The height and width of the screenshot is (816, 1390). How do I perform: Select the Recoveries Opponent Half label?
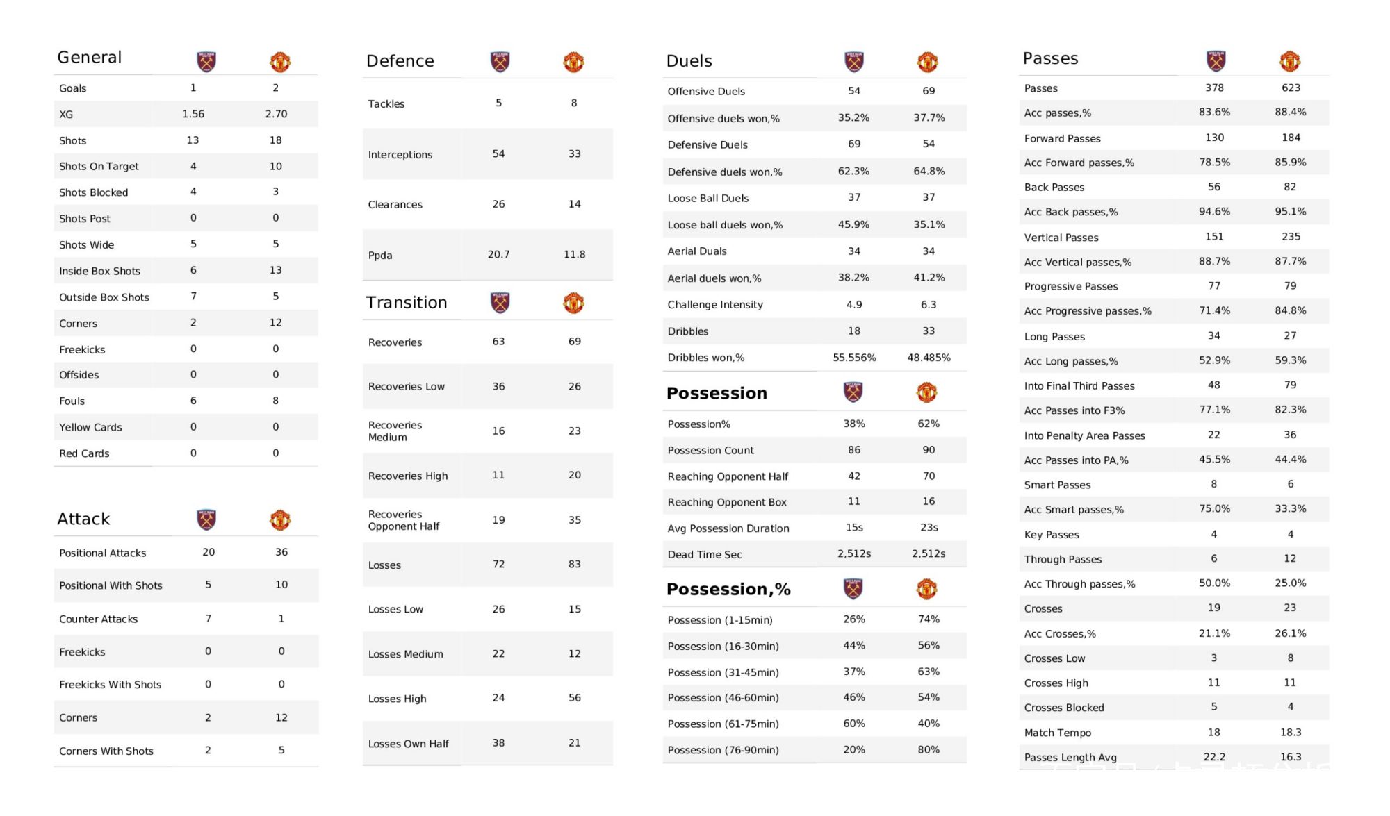click(x=404, y=520)
